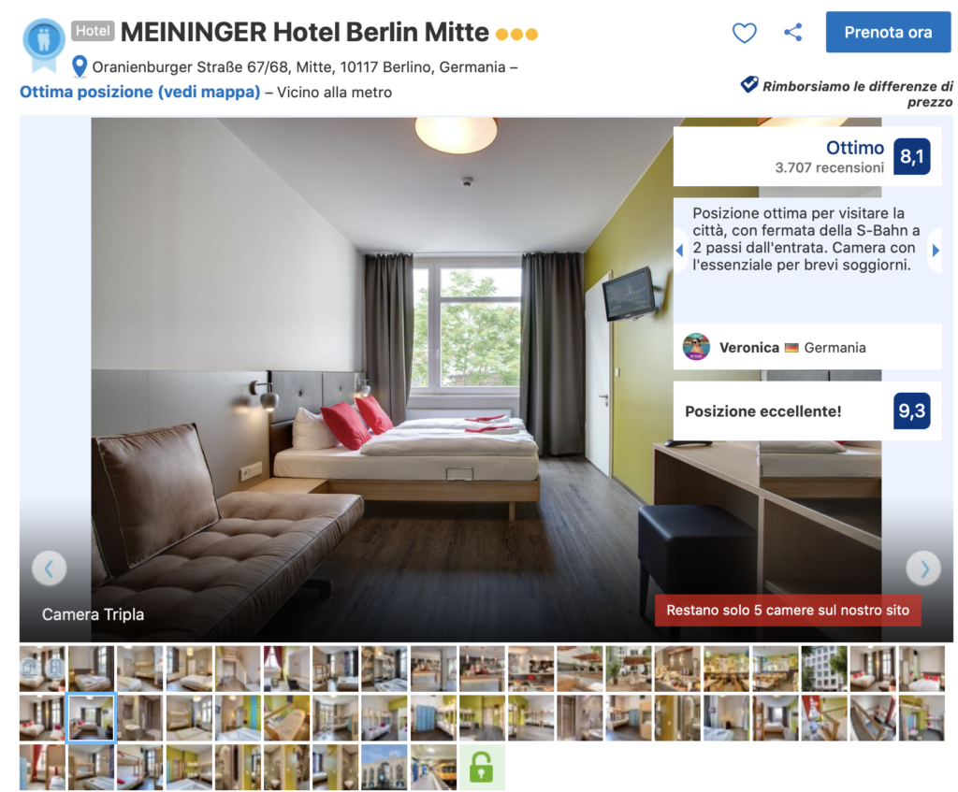Click Veronica's reviewer avatar

[x=696, y=347]
